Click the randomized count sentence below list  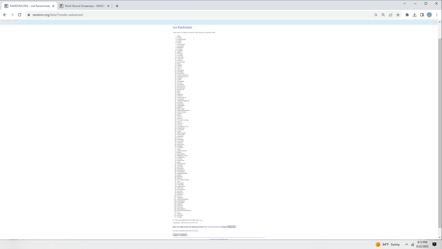(185, 231)
